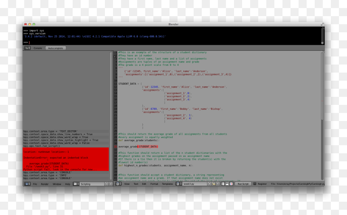
Task: Click the week3.py text name field
Action: [195, 184]
